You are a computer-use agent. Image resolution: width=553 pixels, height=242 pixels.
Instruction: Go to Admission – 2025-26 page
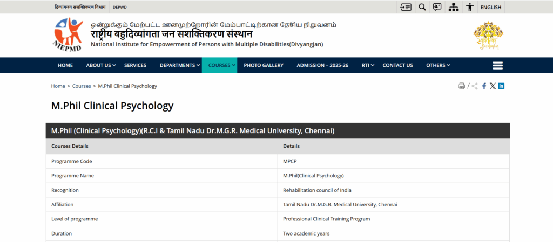322,65
